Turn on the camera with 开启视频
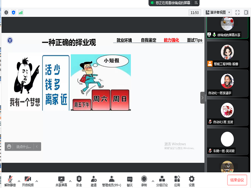The image size is (251, 188). click(27, 180)
